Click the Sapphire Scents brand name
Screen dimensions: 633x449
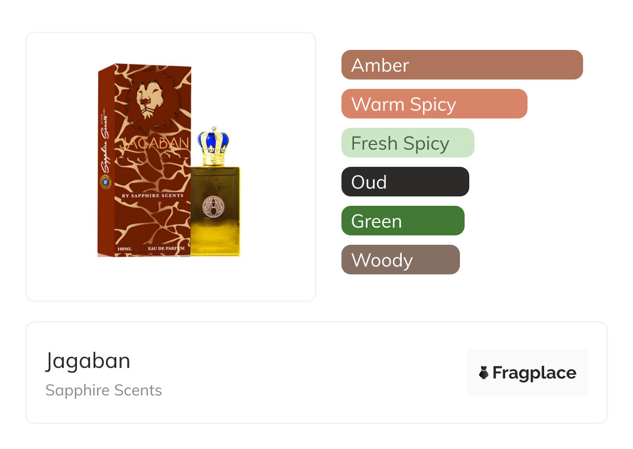[103, 390]
